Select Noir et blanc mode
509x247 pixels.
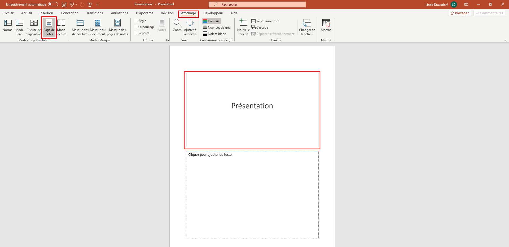tap(214, 34)
